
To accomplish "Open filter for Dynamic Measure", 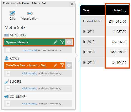I will 62,42.
